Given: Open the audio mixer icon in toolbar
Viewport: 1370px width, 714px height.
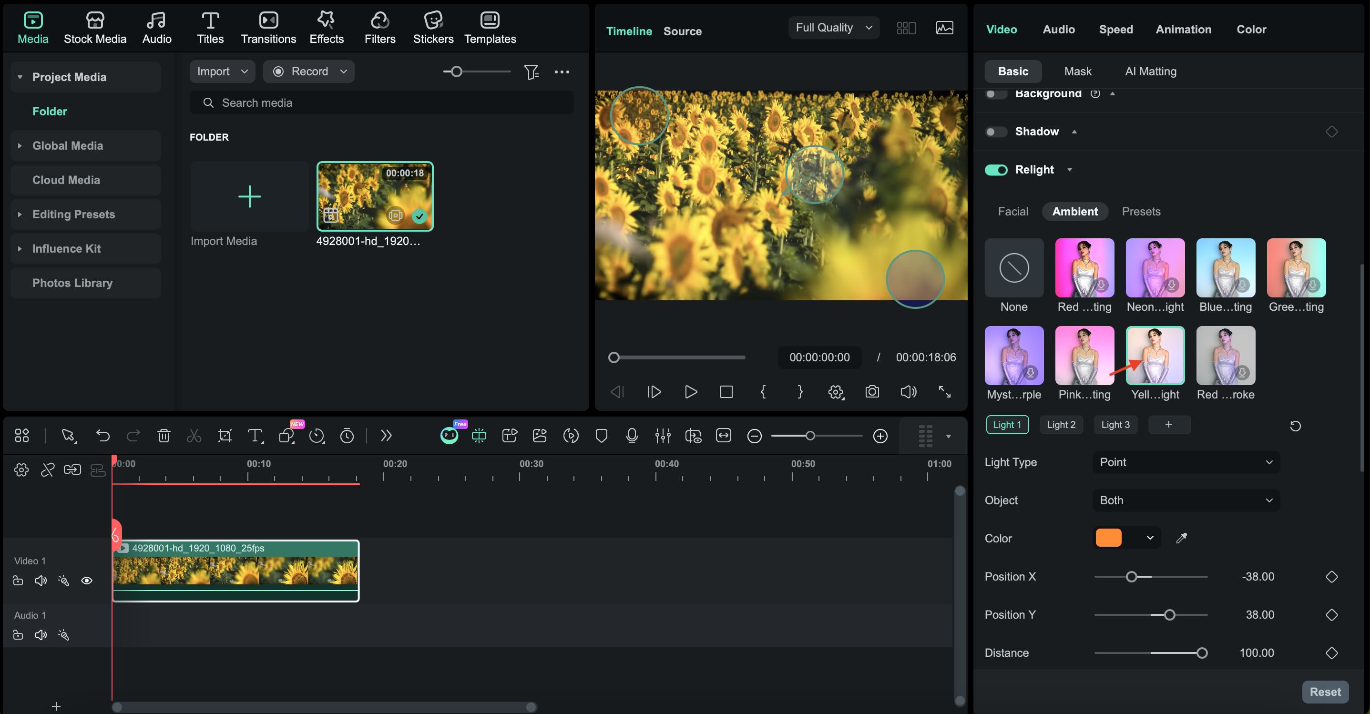Looking at the screenshot, I should coord(663,436).
